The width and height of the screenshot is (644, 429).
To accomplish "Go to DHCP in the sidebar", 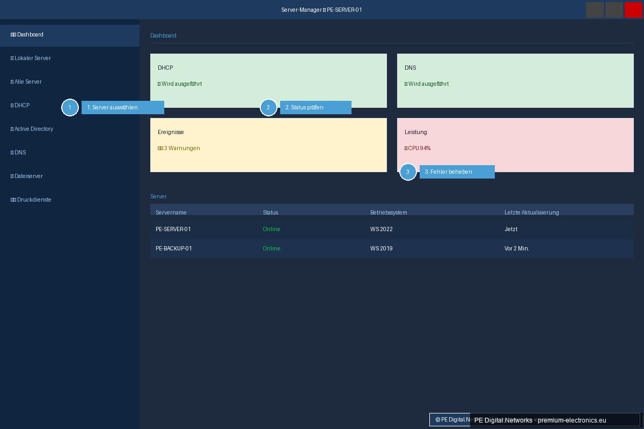I will [x=70, y=106].
